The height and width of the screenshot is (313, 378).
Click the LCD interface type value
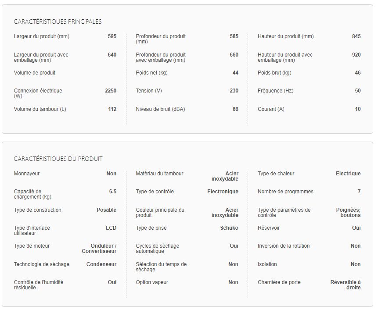(x=111, y=228)
